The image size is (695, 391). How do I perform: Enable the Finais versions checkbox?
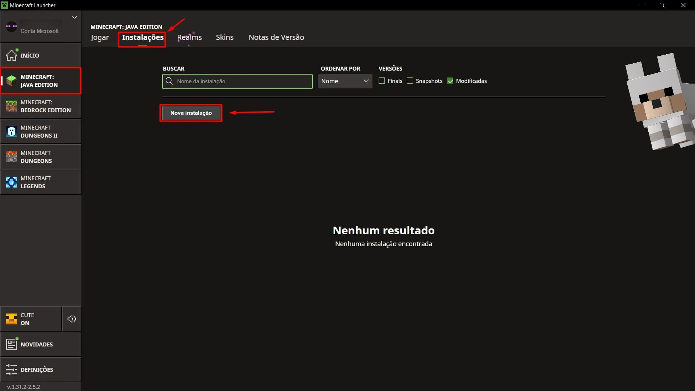(x=382, y=81)
